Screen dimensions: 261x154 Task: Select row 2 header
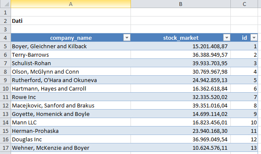coord(6,21)
